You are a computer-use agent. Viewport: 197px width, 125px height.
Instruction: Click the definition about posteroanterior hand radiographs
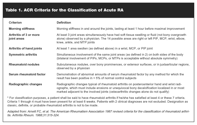120,88
